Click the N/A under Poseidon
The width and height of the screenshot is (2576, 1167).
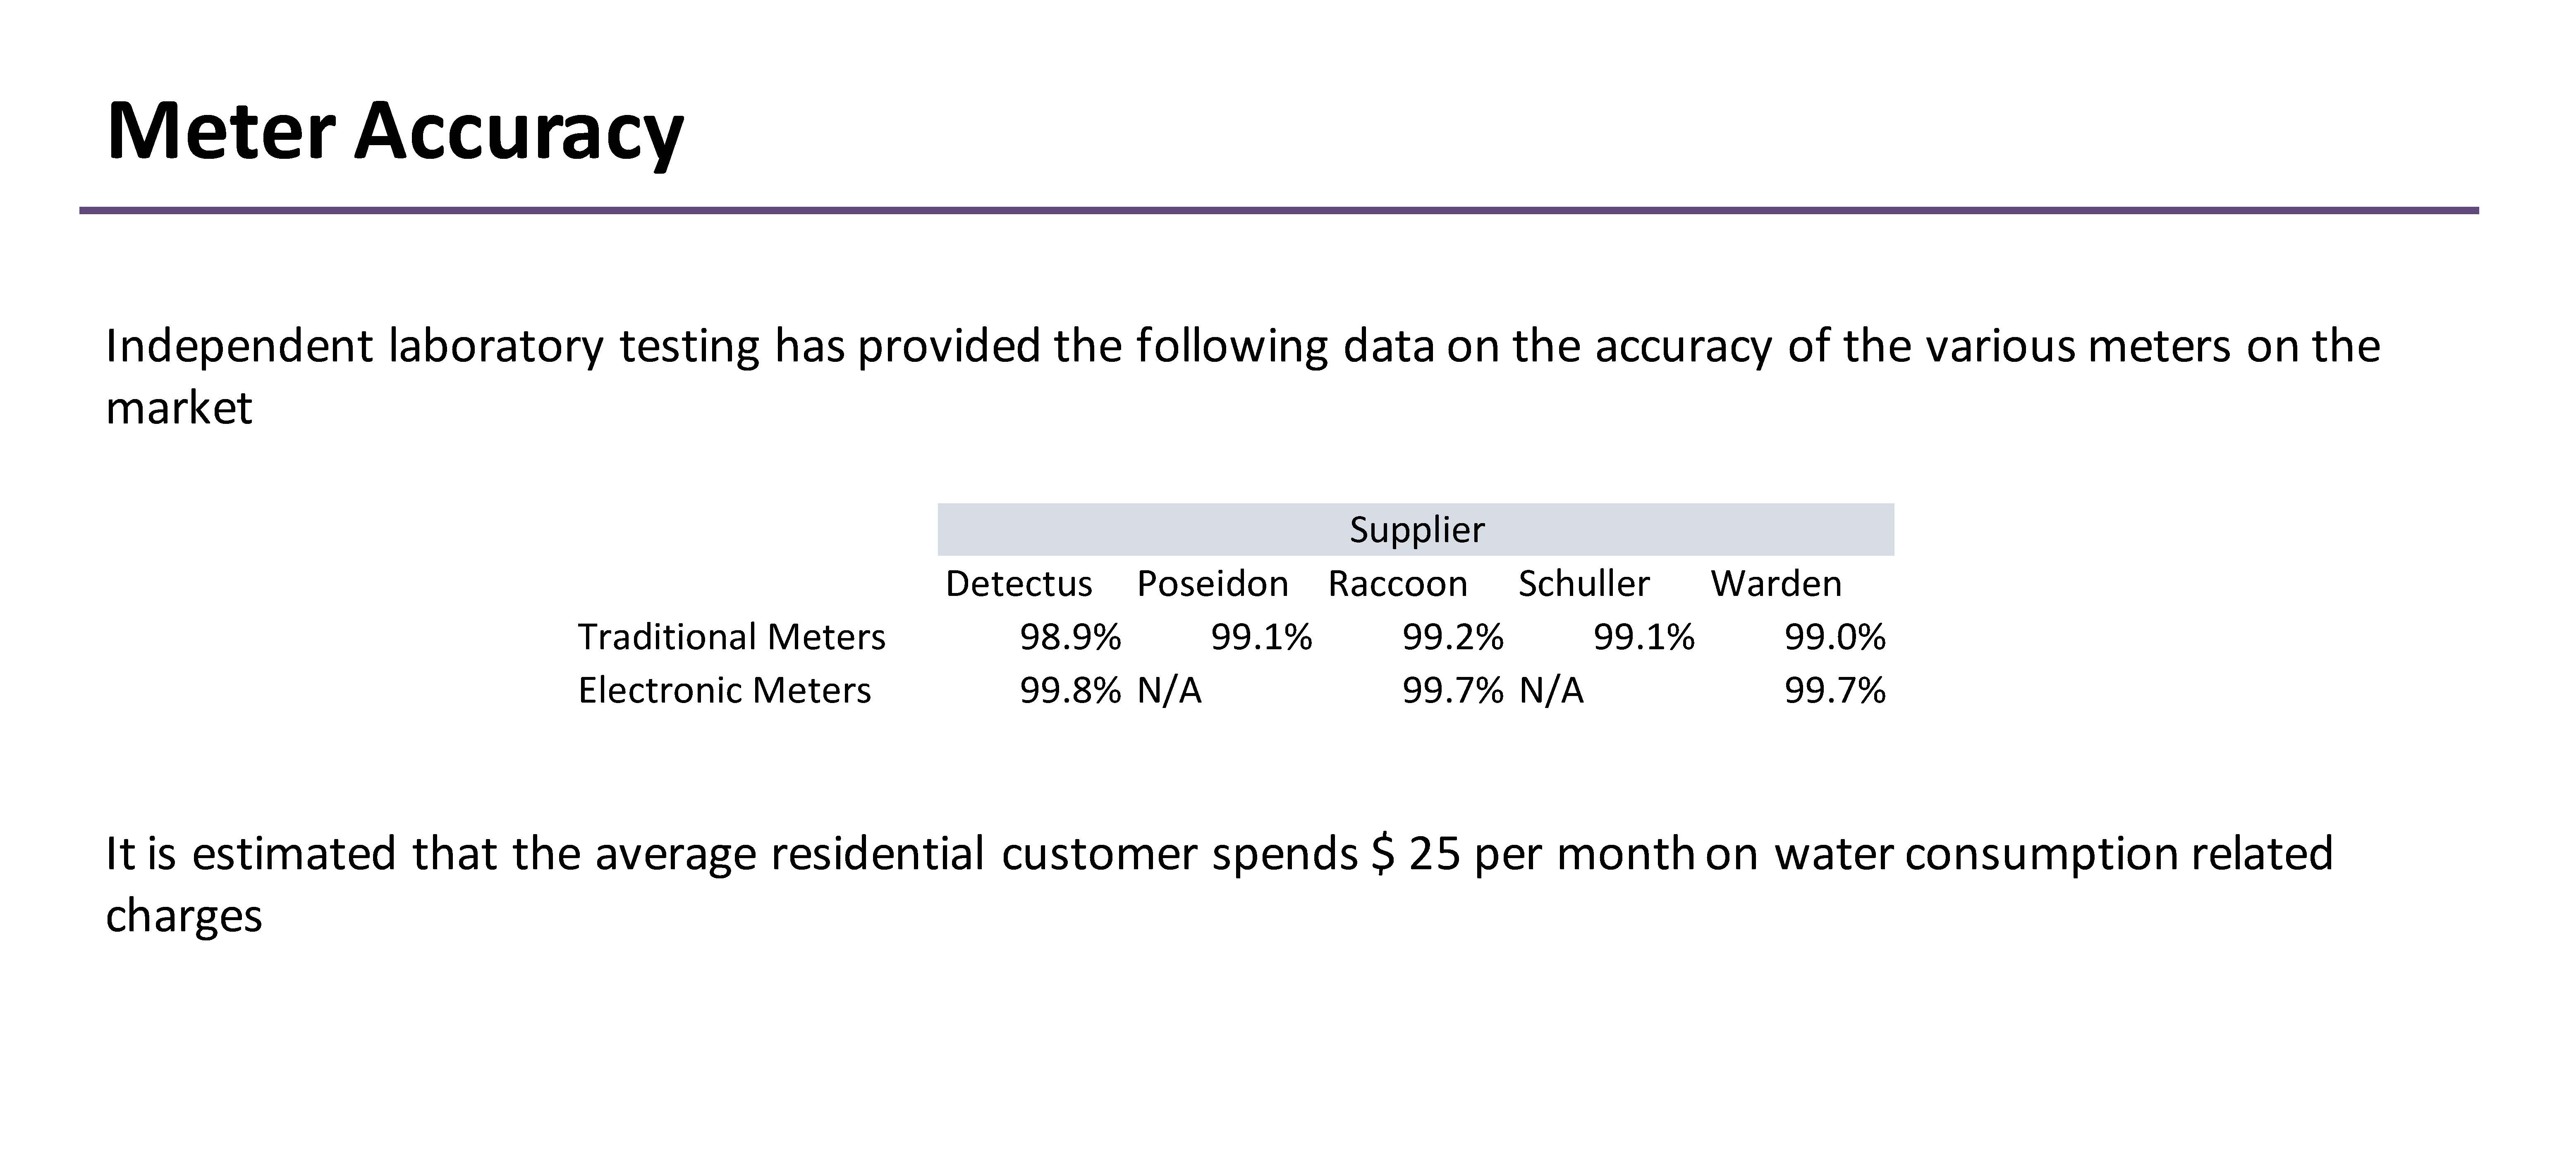tap(1169, 690)
